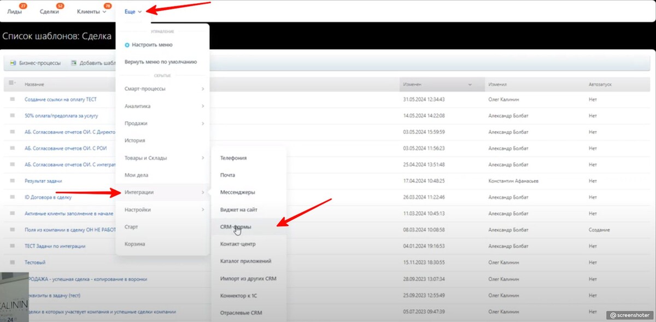Click the Автозапуск column header

coord(600,85)
